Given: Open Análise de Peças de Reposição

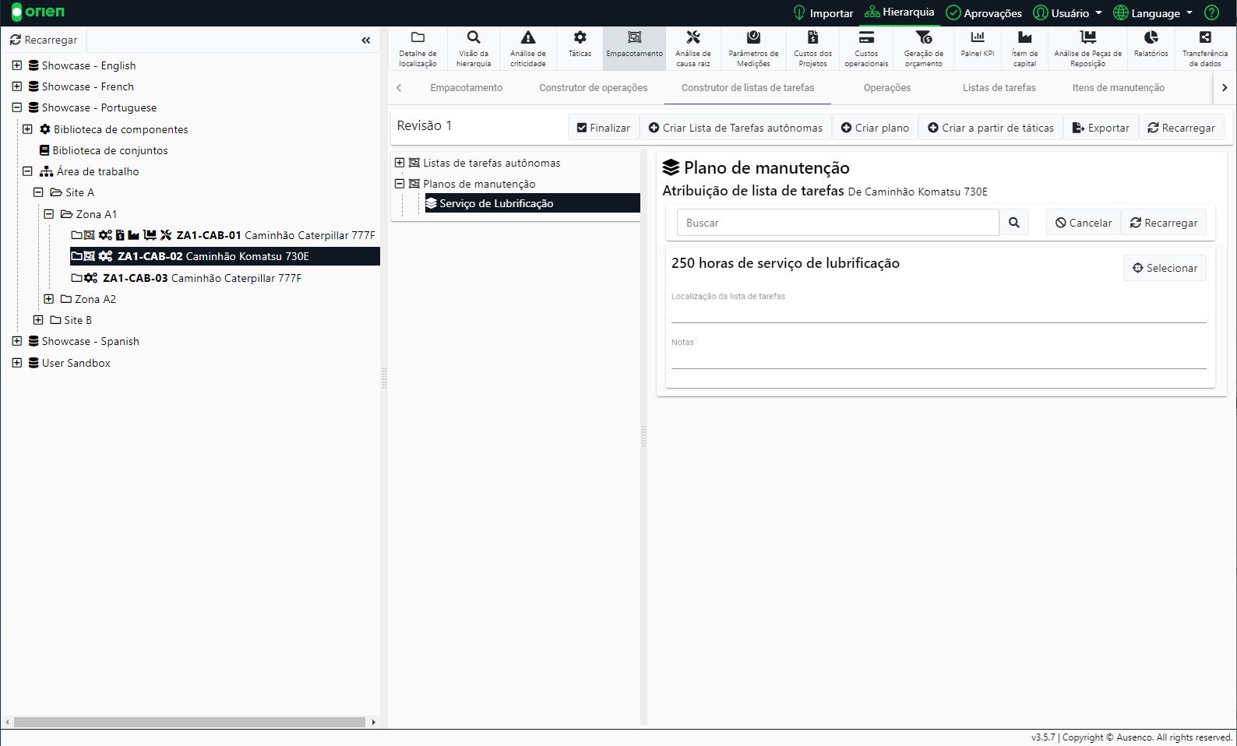Looking at the screenshot, I should (x=1088, y=48).
